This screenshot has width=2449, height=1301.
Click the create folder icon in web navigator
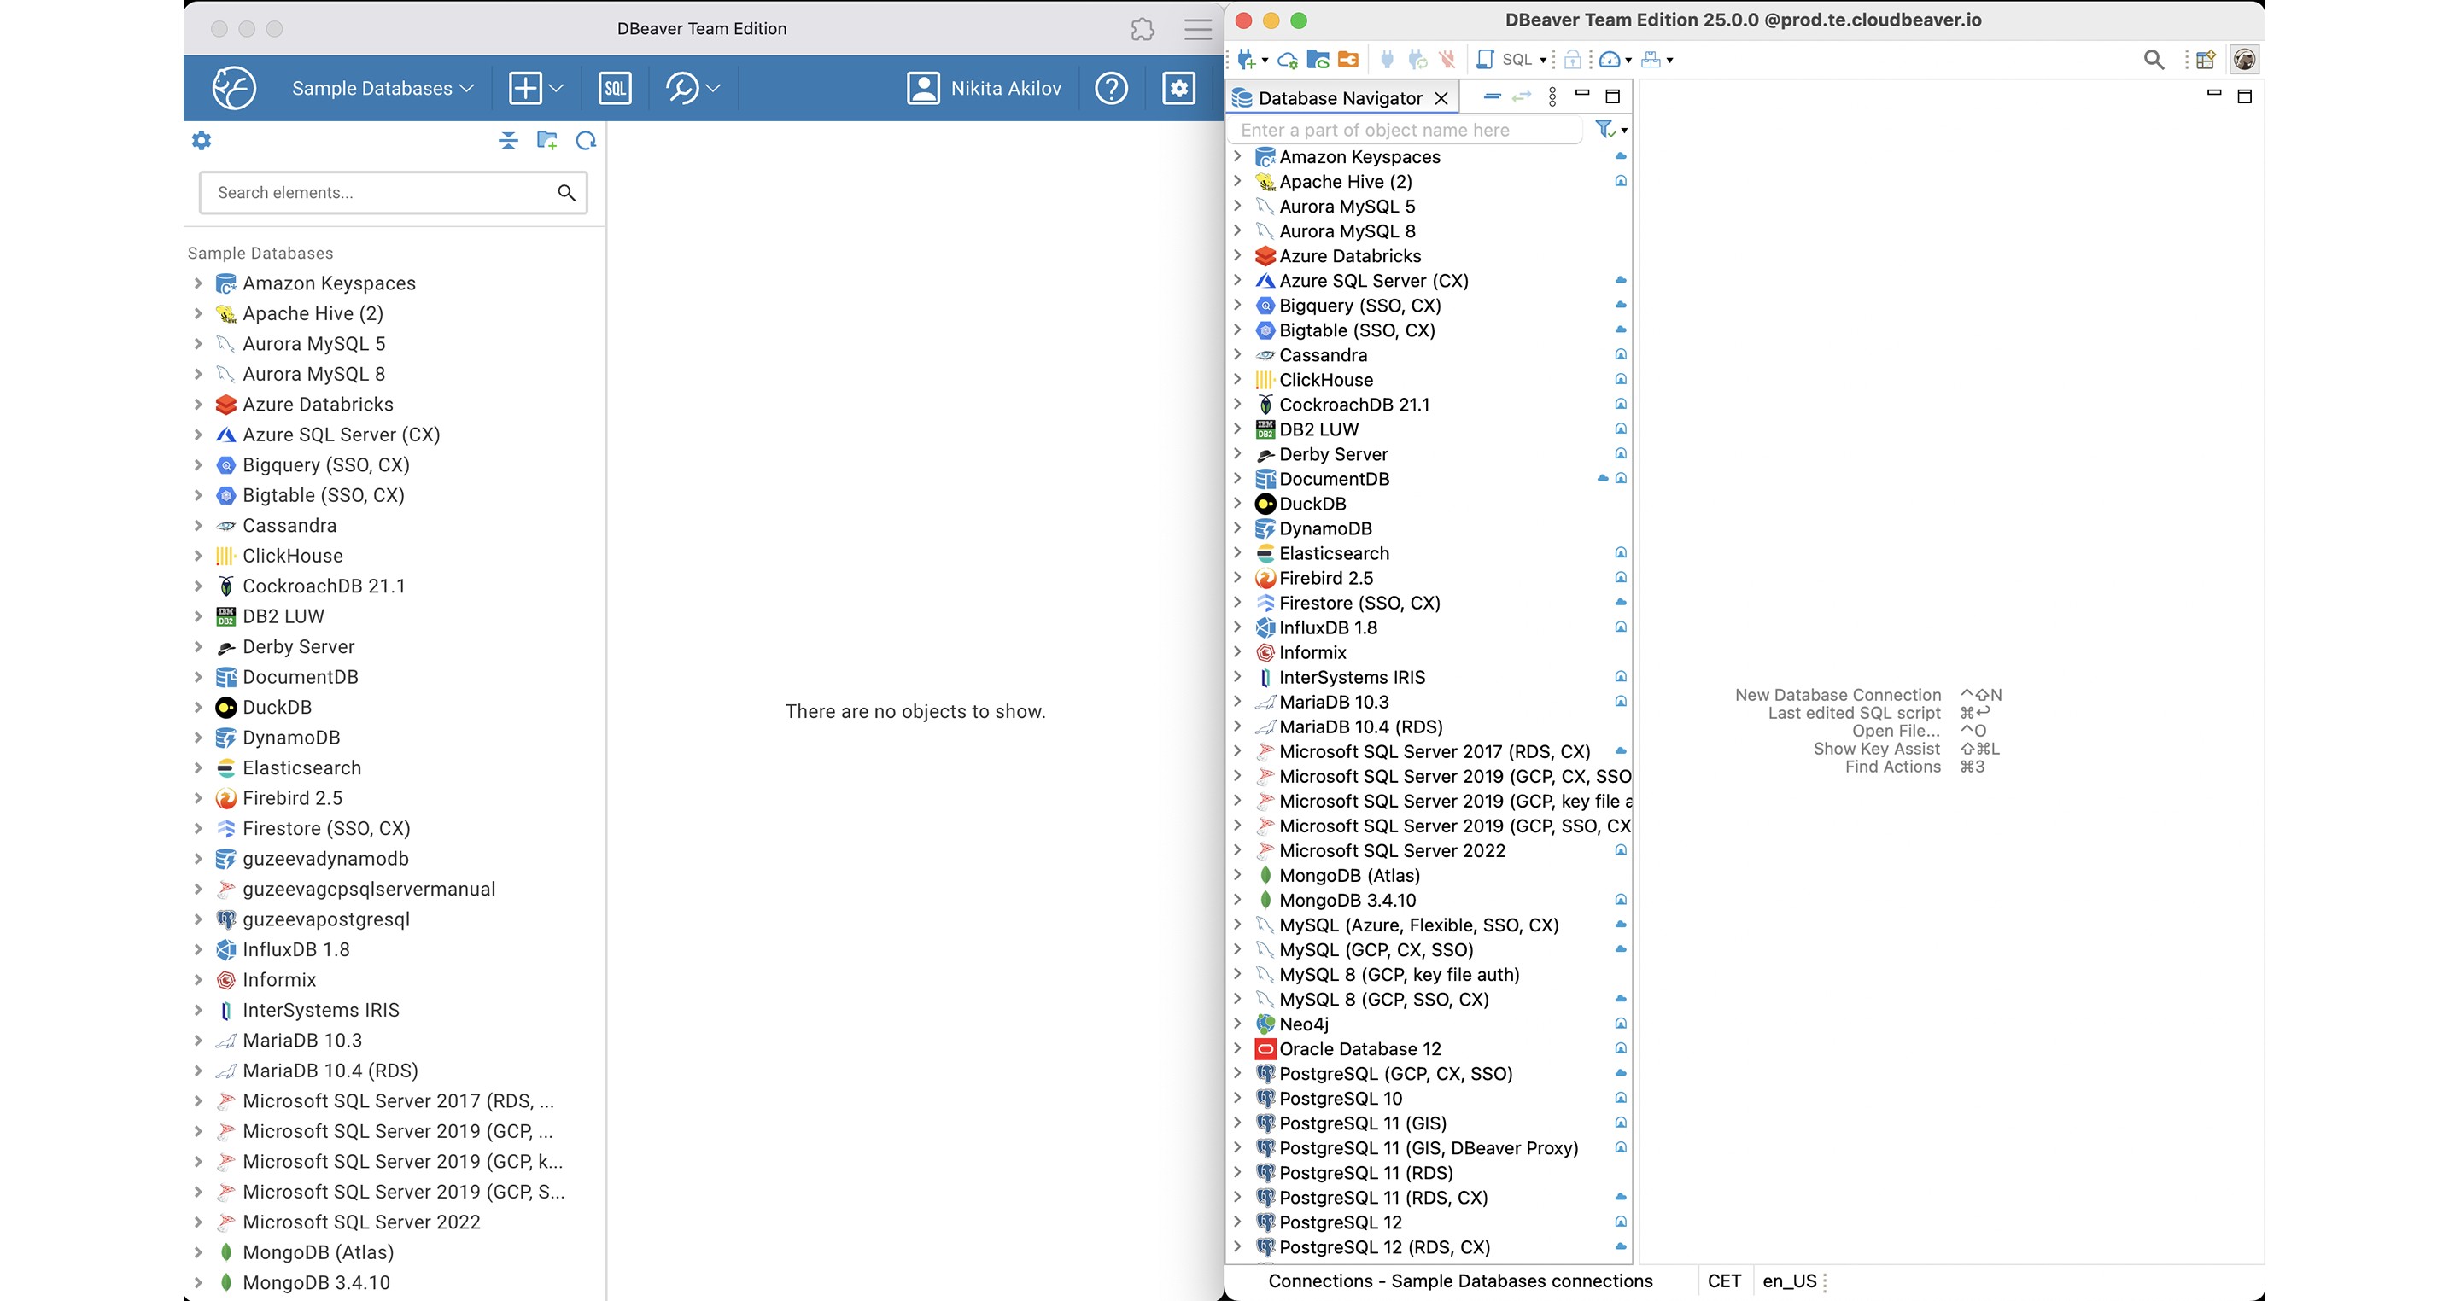[x=546, y=141]
